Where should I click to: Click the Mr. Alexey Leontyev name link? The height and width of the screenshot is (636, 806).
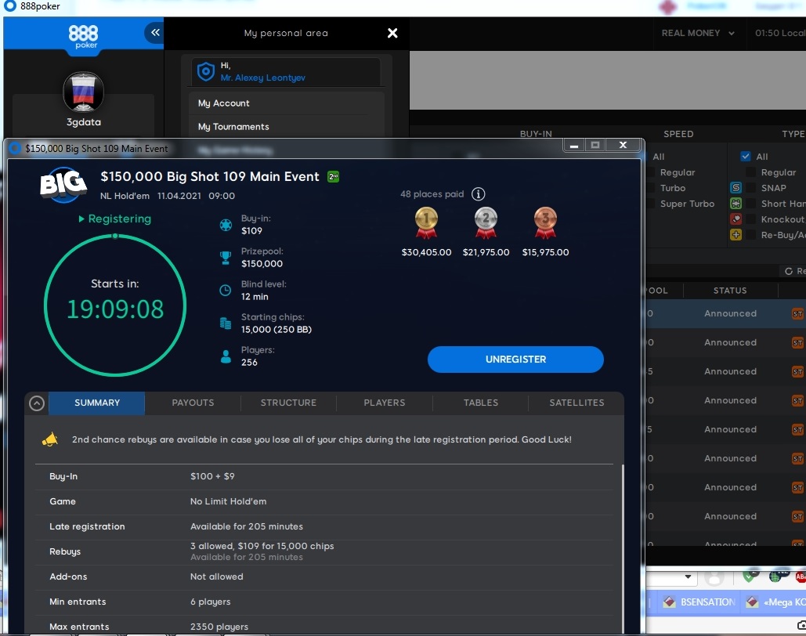[262, 78]
